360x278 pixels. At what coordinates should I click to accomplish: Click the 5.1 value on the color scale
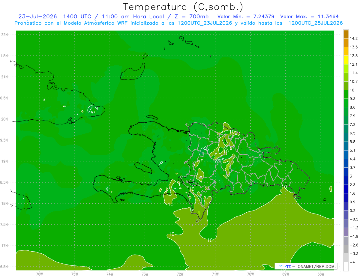(353, 150)
